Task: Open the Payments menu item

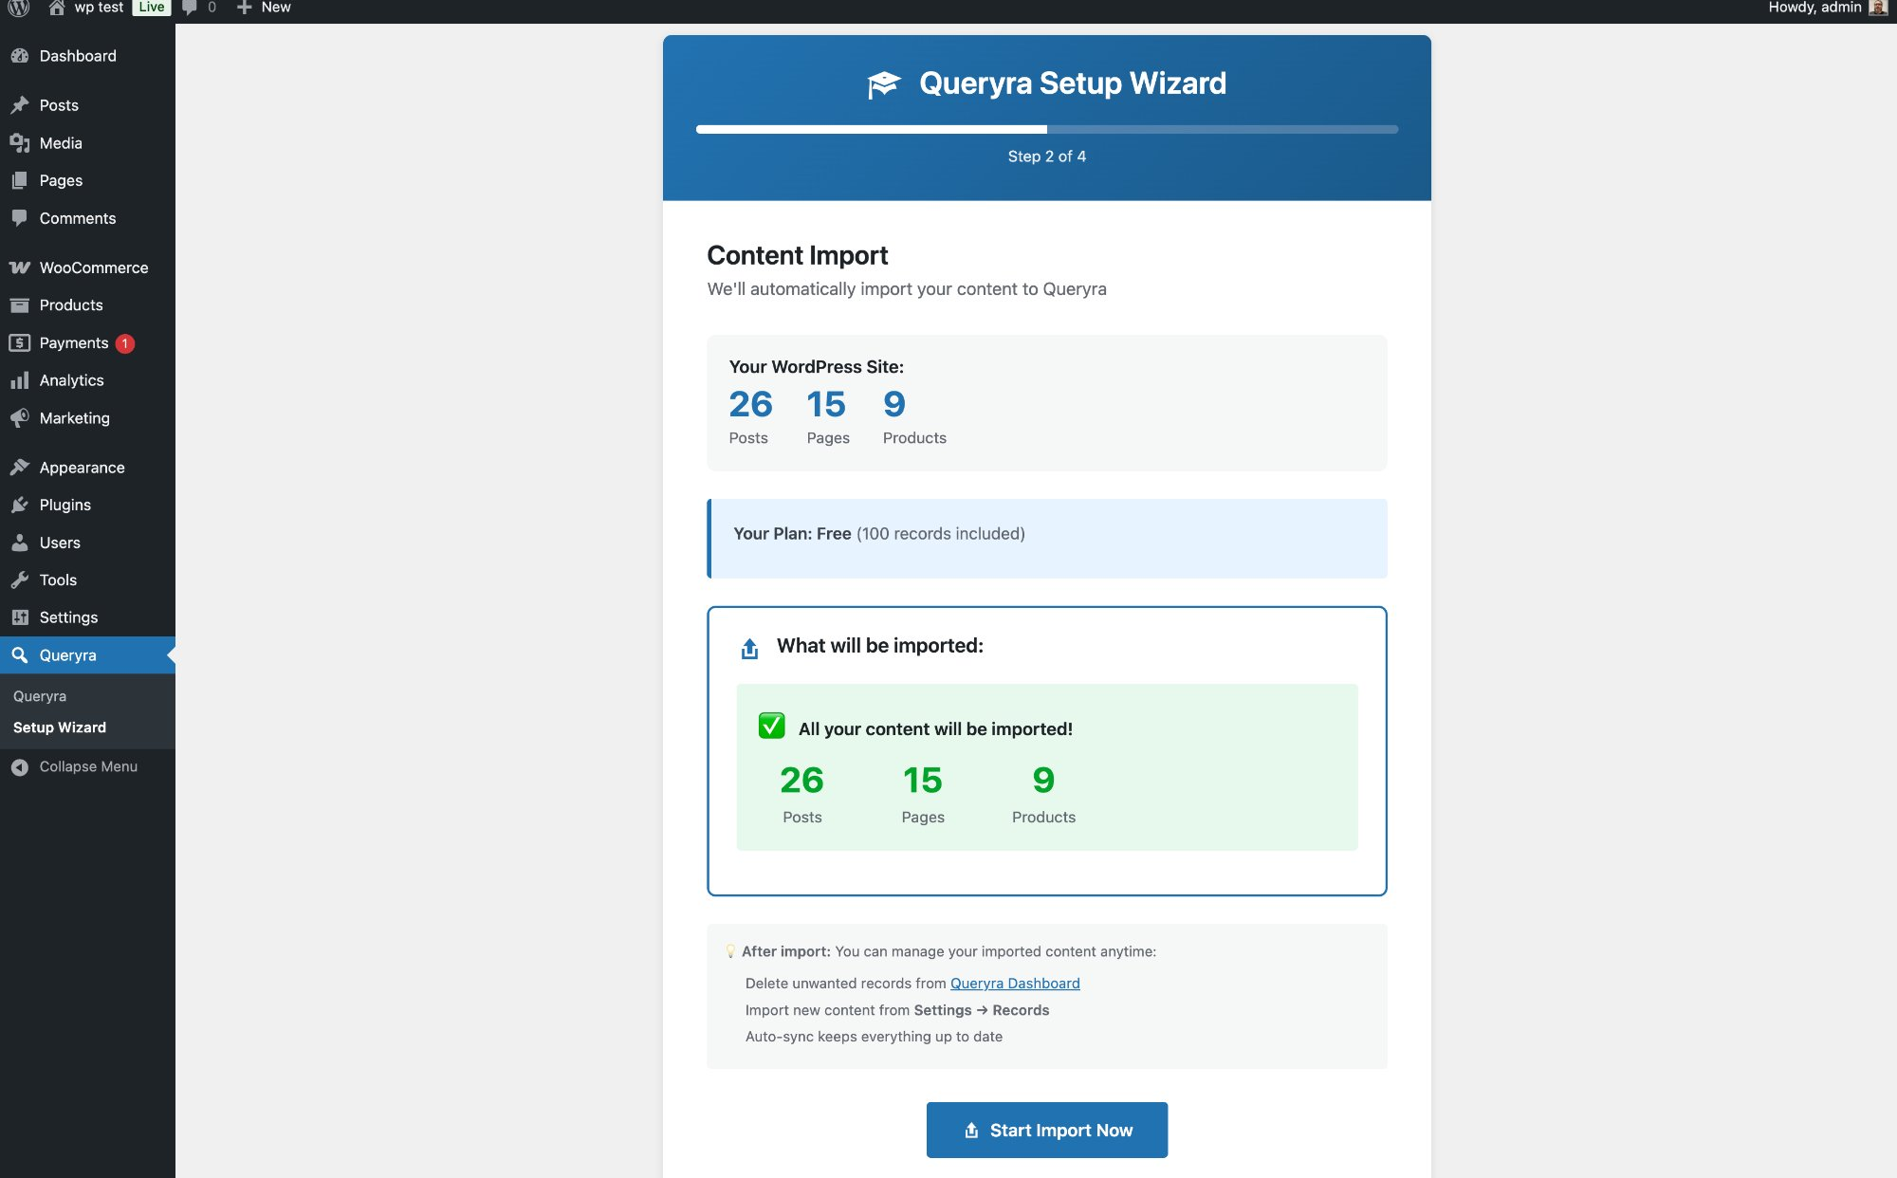Action: click(74, 342)
